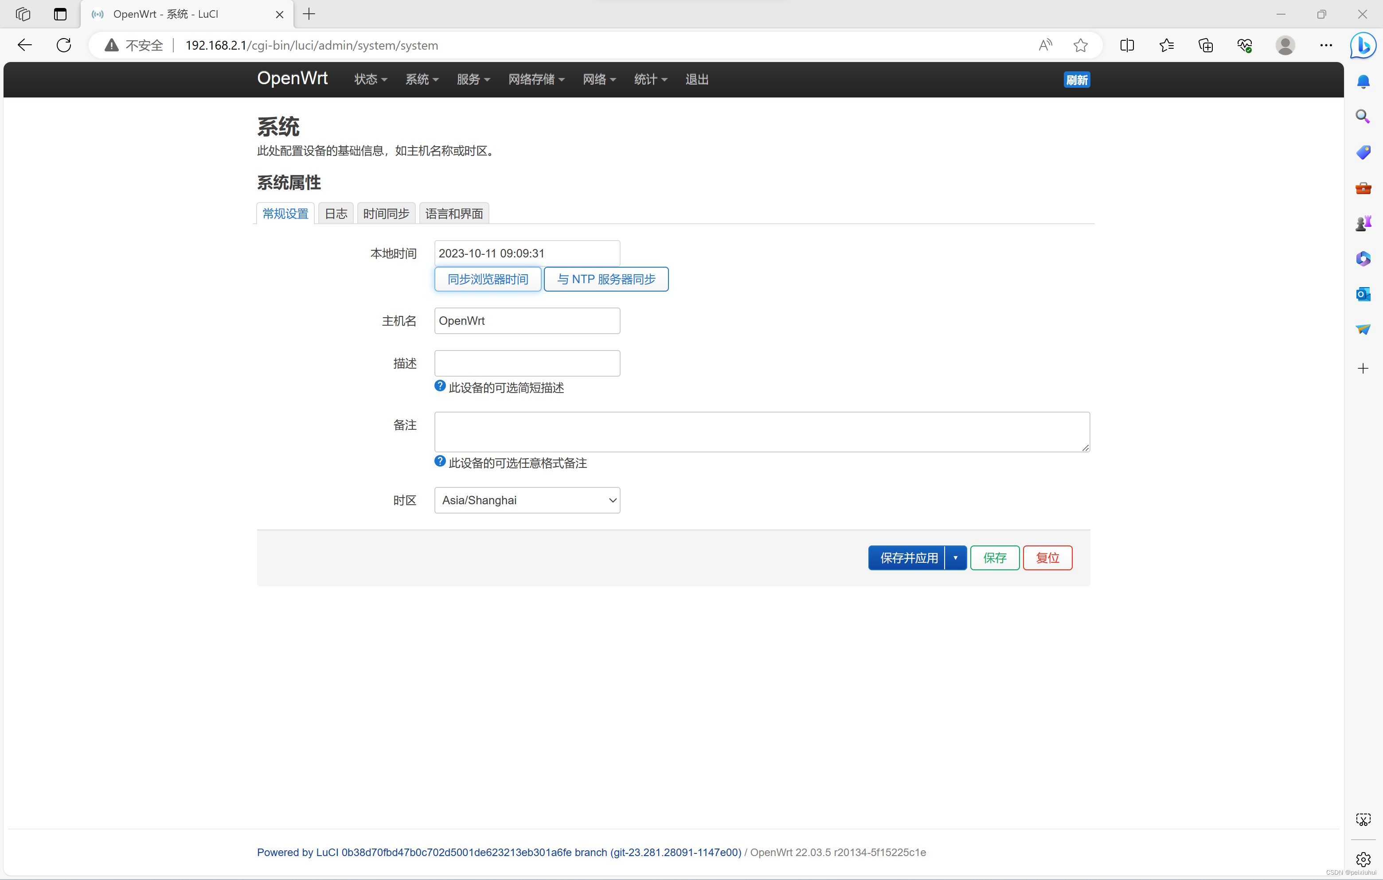Open the browser profile account icon

[1285, 45]
